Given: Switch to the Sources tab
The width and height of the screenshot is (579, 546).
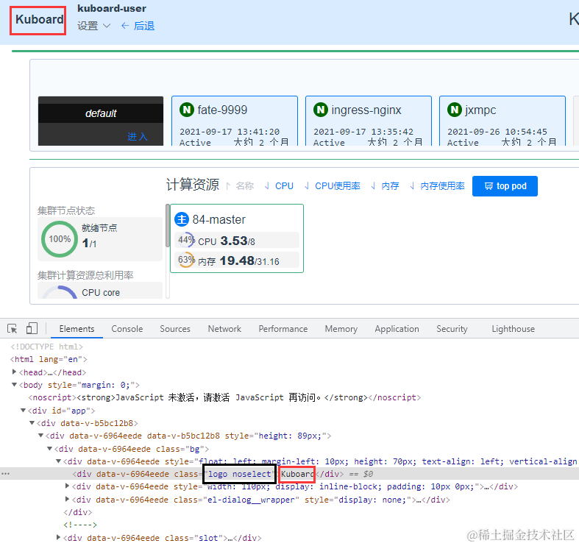Looking at the screenshot, I should (175, 329).
